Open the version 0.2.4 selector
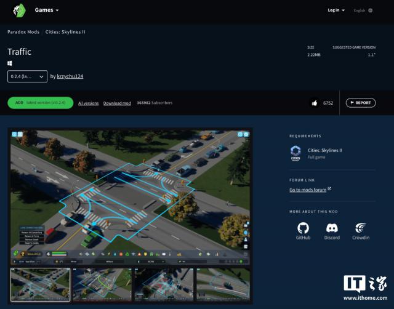The width and height of the screenshot is (394, 309). 27,76
